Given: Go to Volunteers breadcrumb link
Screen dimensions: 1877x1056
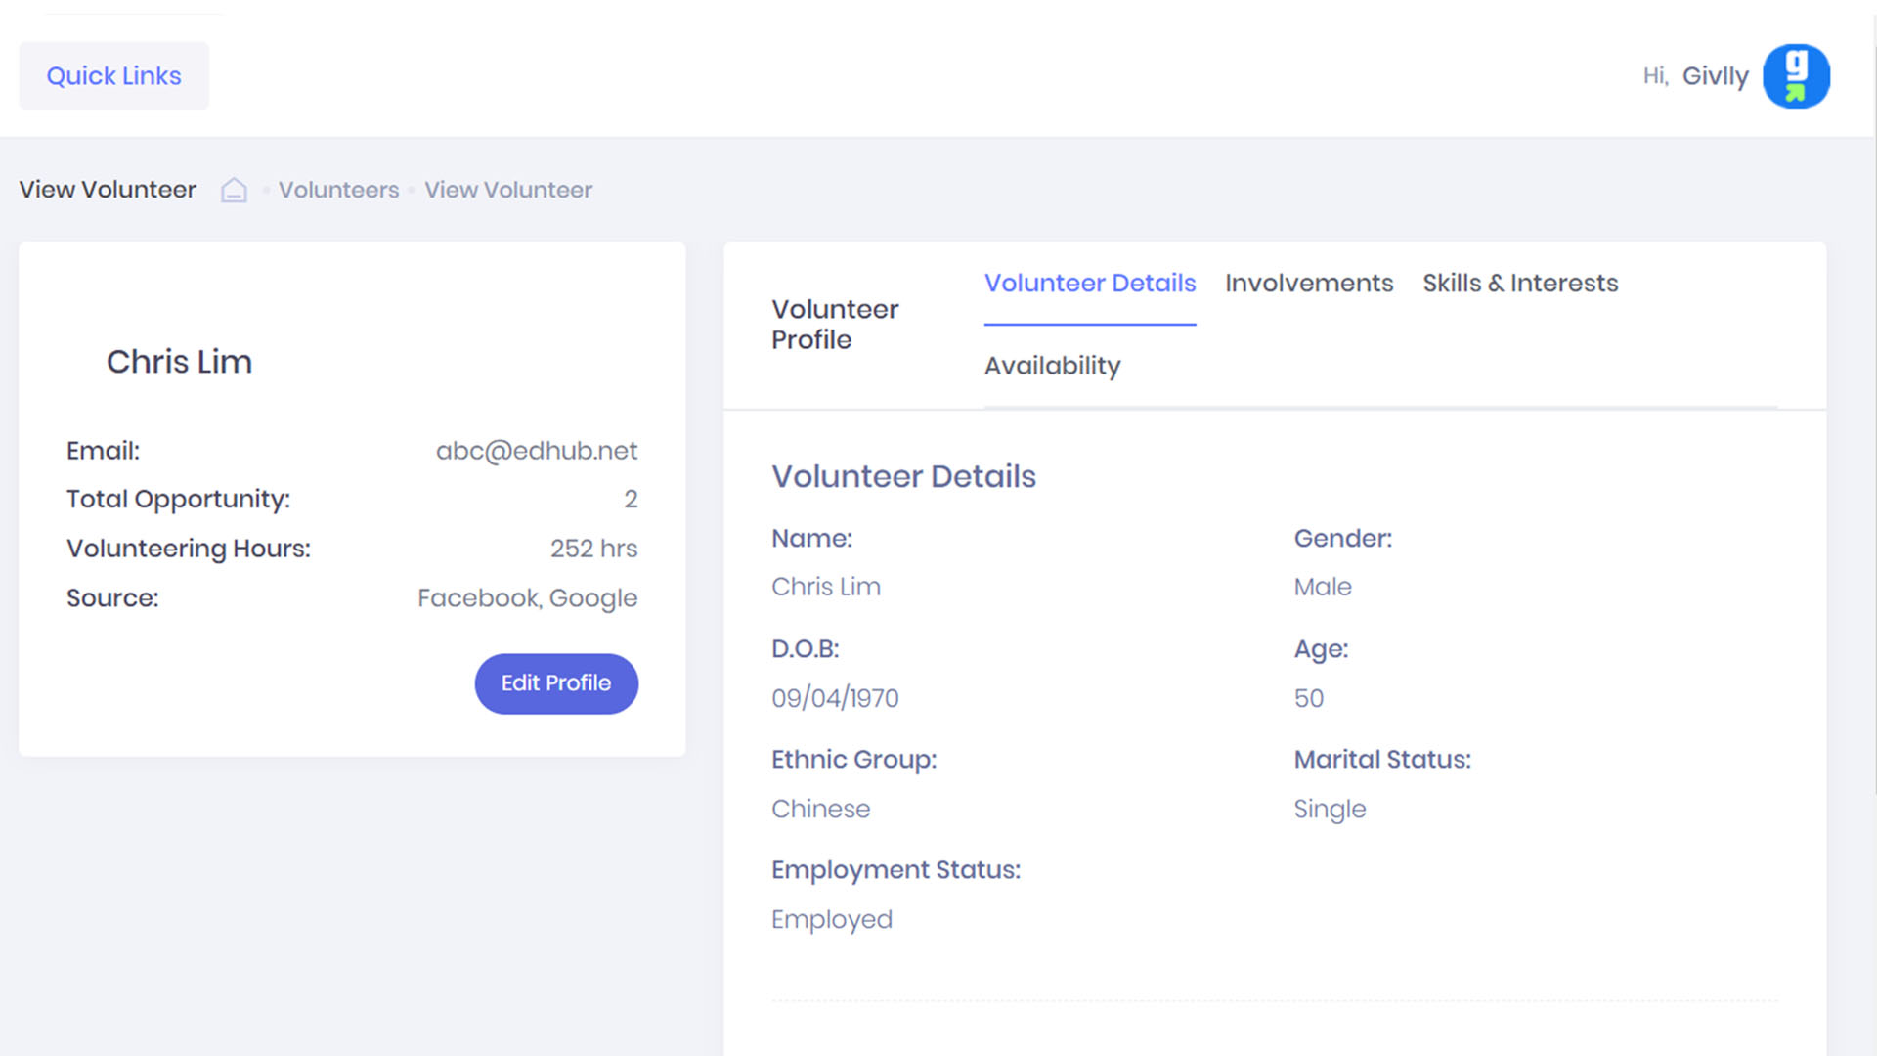Looking at the screenshot, I should (x=338, y=190).
